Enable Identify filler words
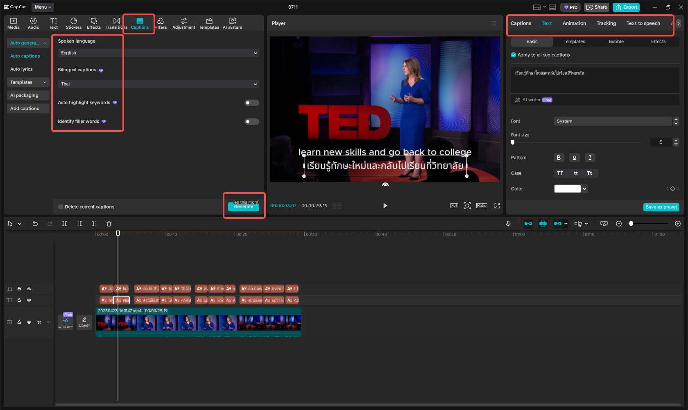Image resolution: width=688 pixels, height=410 pixels. (251, 122)
